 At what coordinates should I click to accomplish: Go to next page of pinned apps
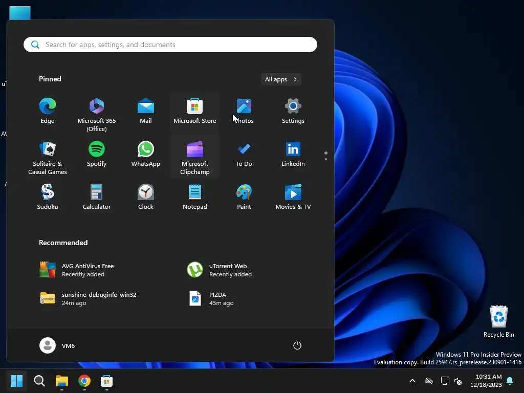pos(326,159)
